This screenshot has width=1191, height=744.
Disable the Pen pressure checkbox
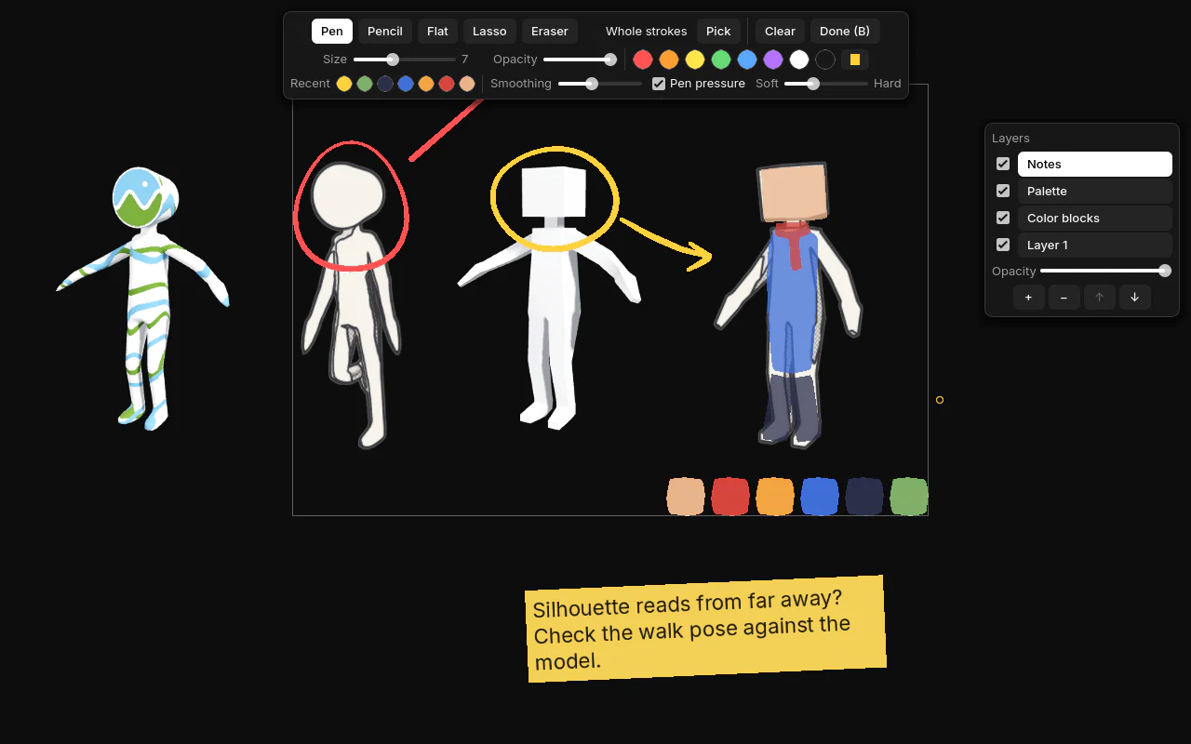tap(659, 84)
